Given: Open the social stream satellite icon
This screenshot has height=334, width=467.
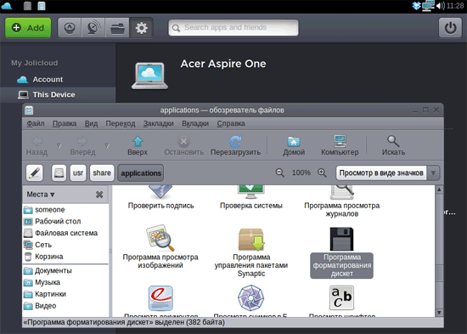Looking at the screenshot, I should [x=93, y=28].
